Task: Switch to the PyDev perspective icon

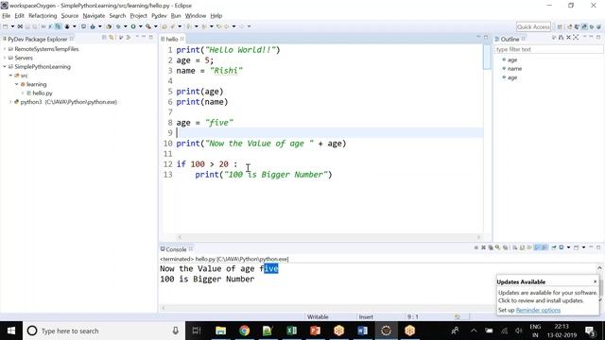Action: [x=584, y=27]
